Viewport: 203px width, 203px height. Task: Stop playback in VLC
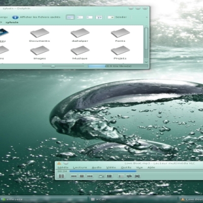click(82, 176)
